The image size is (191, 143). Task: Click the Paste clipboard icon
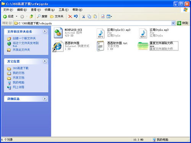(x=95, y=16)
